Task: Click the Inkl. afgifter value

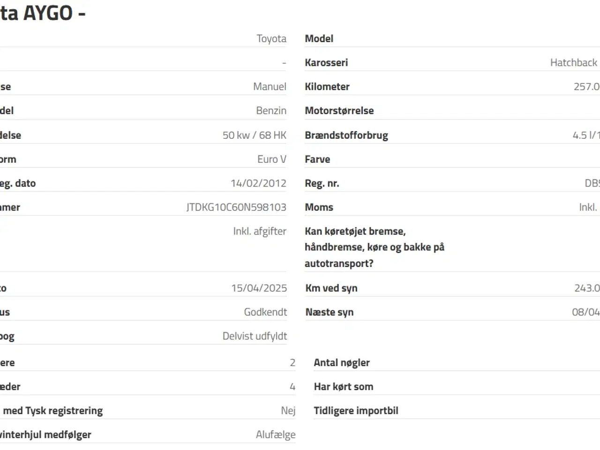Action: 260,231
